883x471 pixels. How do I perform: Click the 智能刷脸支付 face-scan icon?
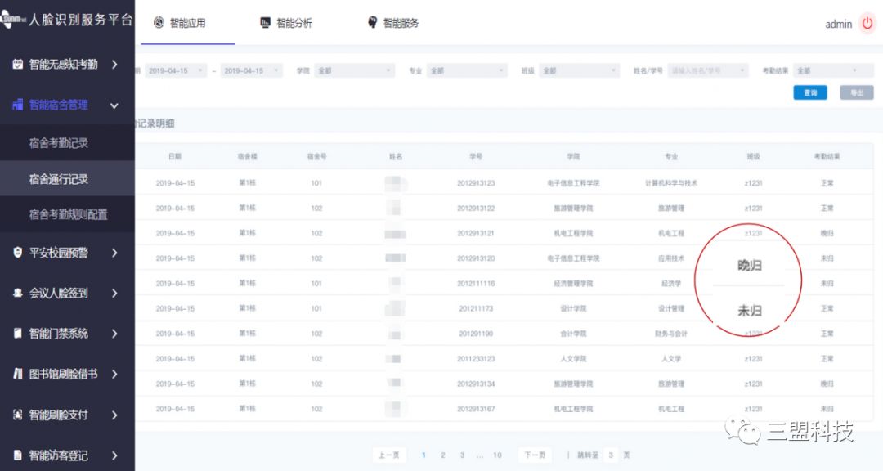click(x=18, y=415)
